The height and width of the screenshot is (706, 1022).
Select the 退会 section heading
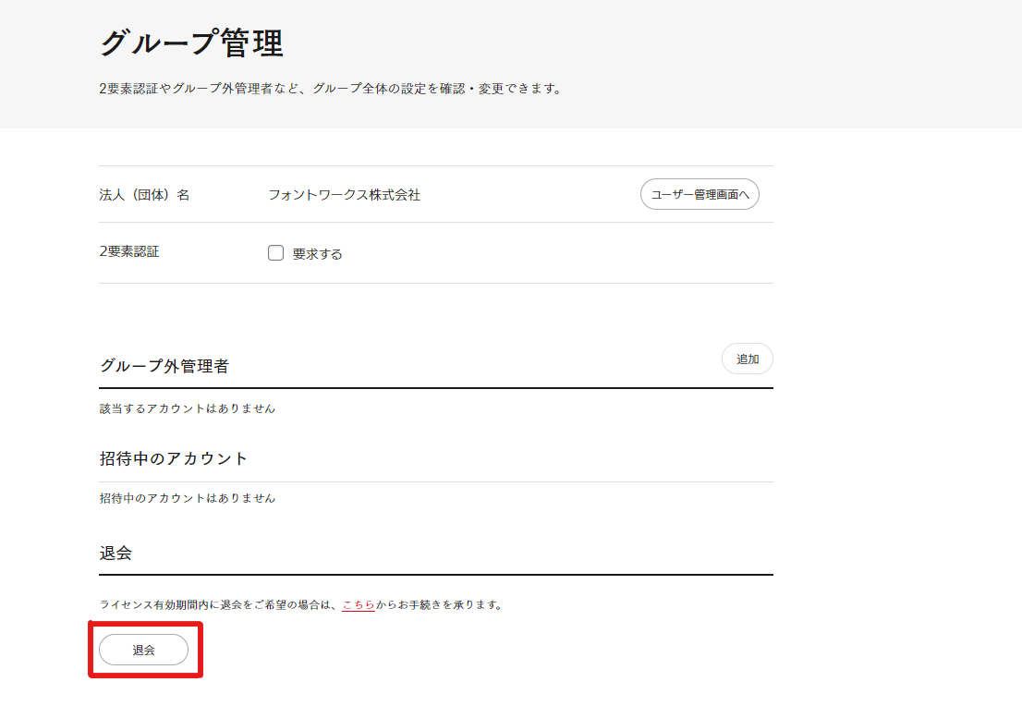116,554
